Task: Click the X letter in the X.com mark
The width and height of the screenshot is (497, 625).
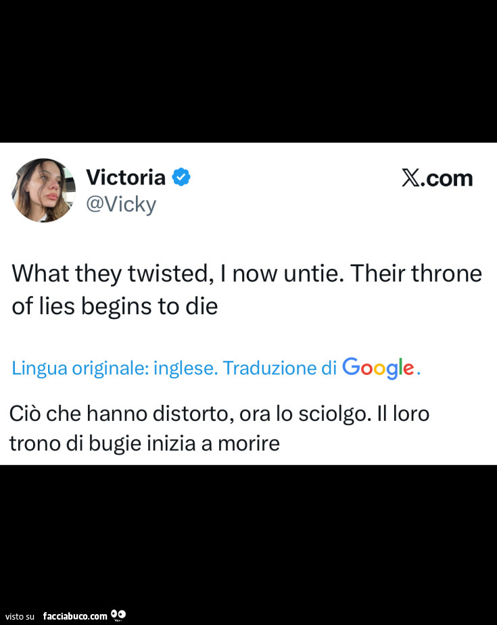Action: [x=411, y=178]
